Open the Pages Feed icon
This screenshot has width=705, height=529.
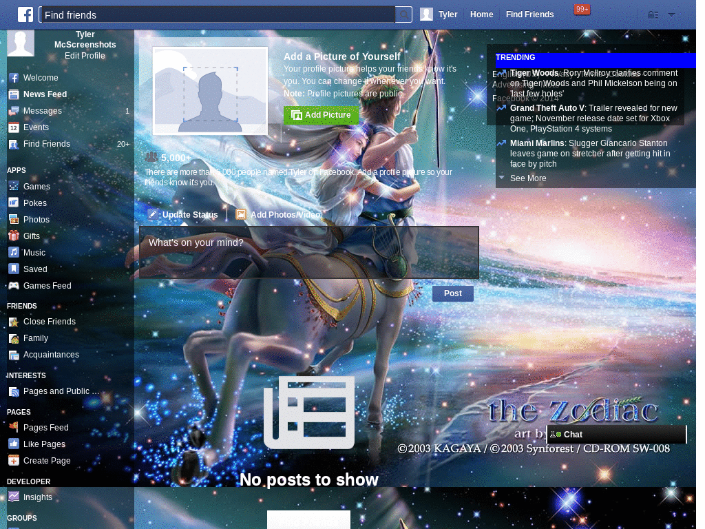[14, 427]
